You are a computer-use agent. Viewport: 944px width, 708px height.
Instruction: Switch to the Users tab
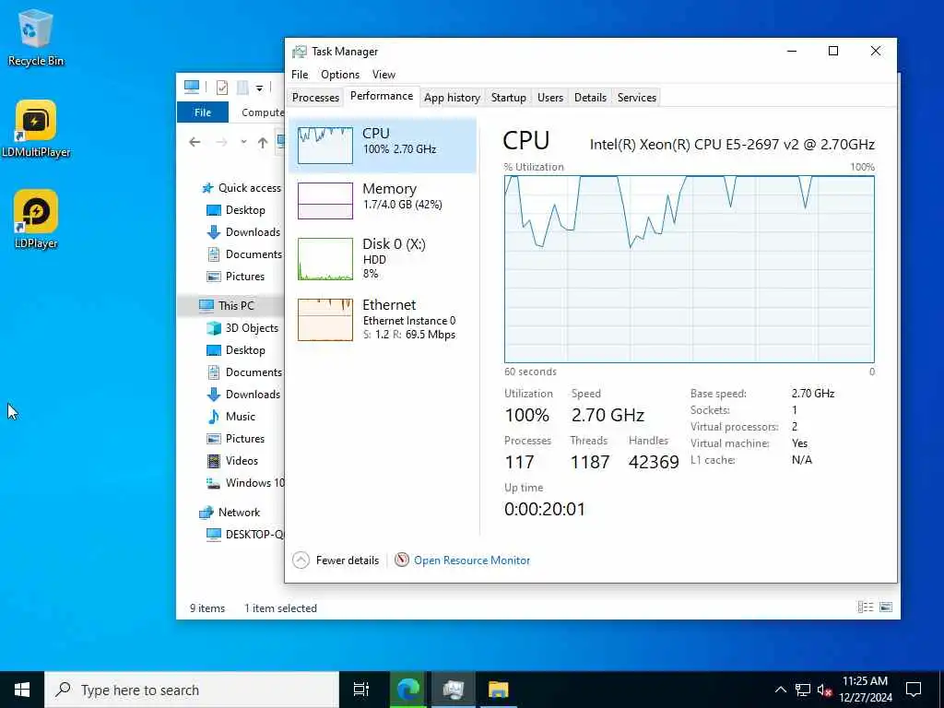click(550, 98)
